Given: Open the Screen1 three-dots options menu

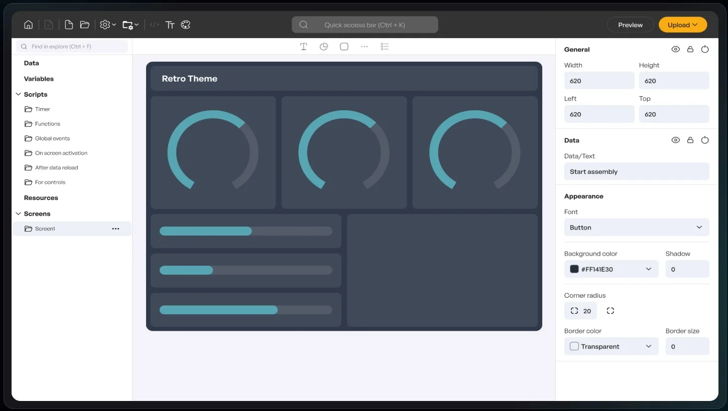Looking at the screenshot, I should point(115,229).
